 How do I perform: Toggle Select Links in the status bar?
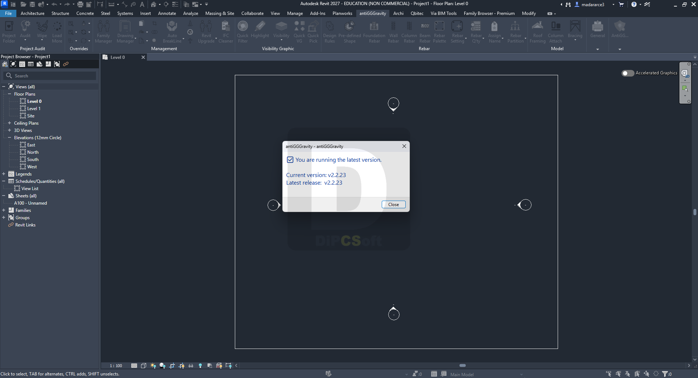tap(609, 374)
